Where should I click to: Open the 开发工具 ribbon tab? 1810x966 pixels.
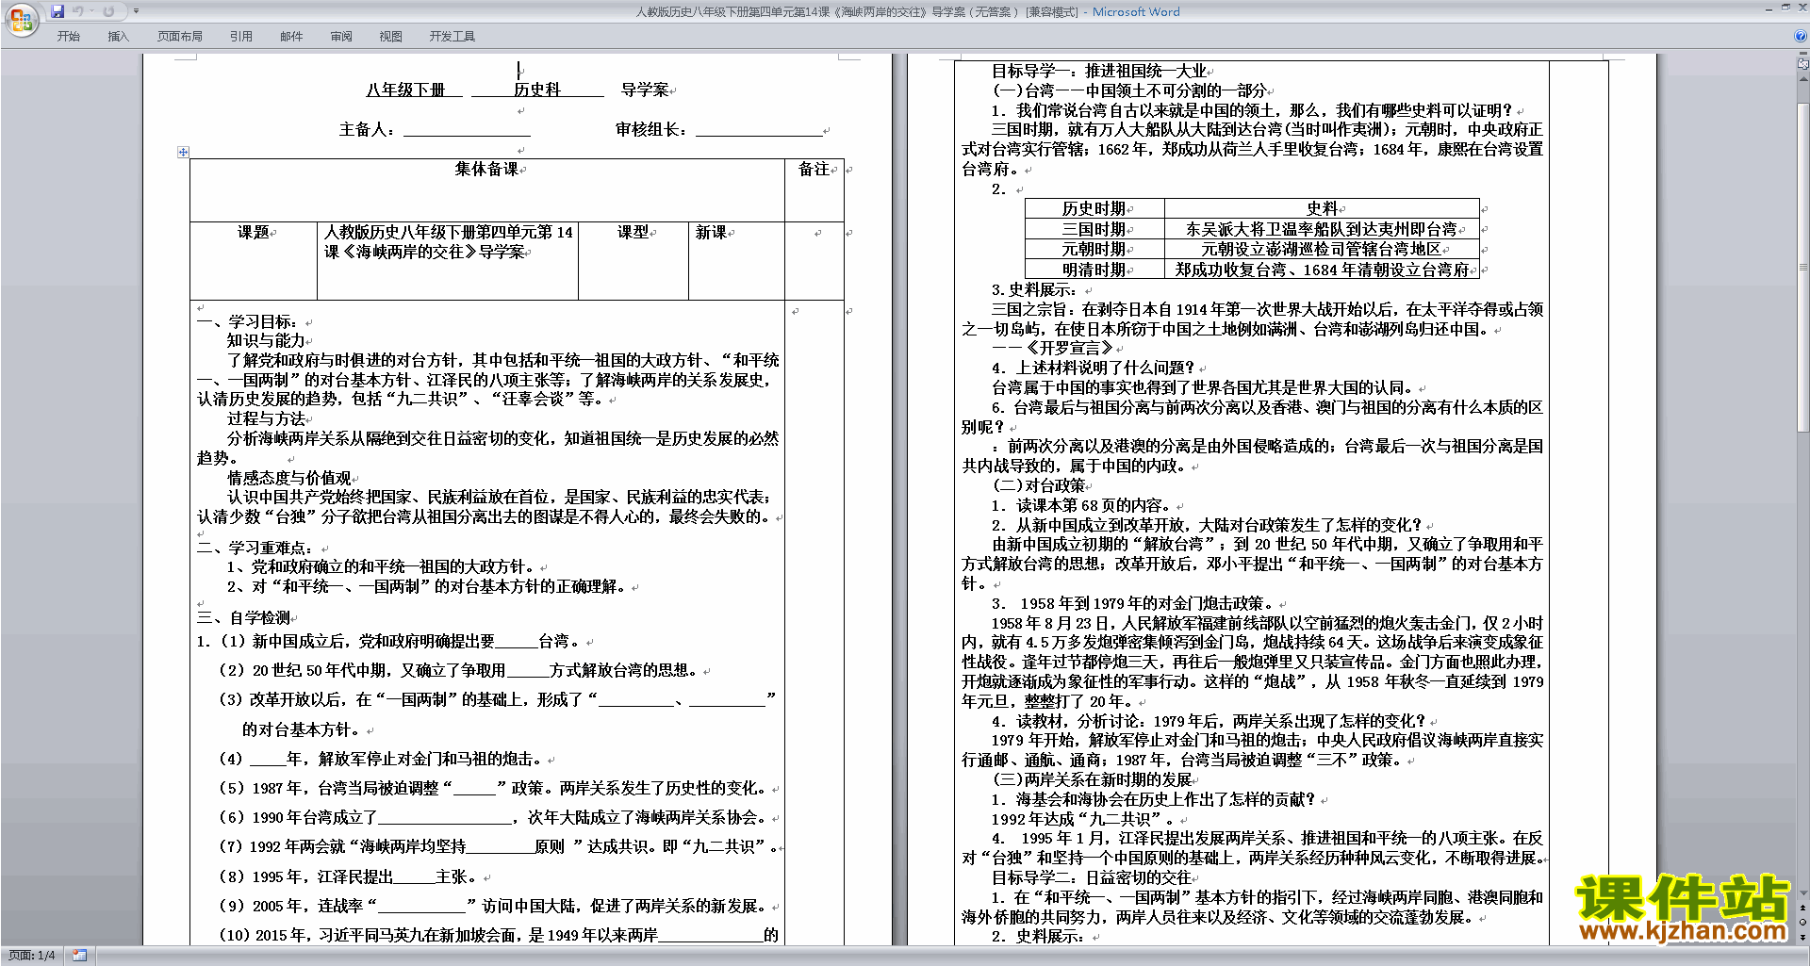(452, 36)
